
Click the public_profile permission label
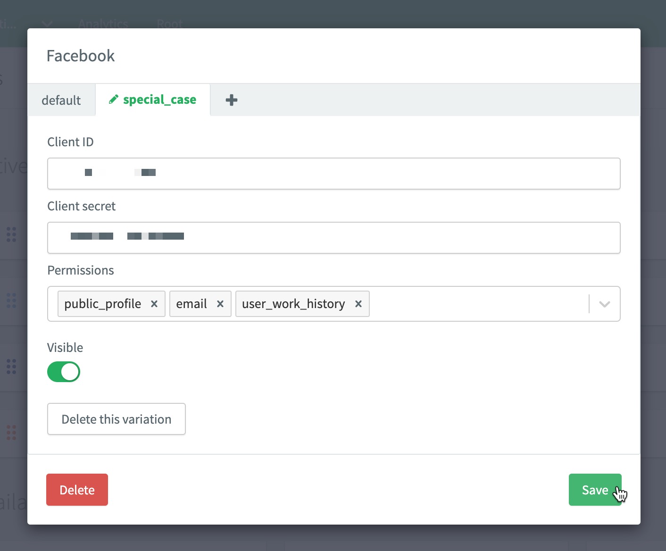tap(102, 304)
